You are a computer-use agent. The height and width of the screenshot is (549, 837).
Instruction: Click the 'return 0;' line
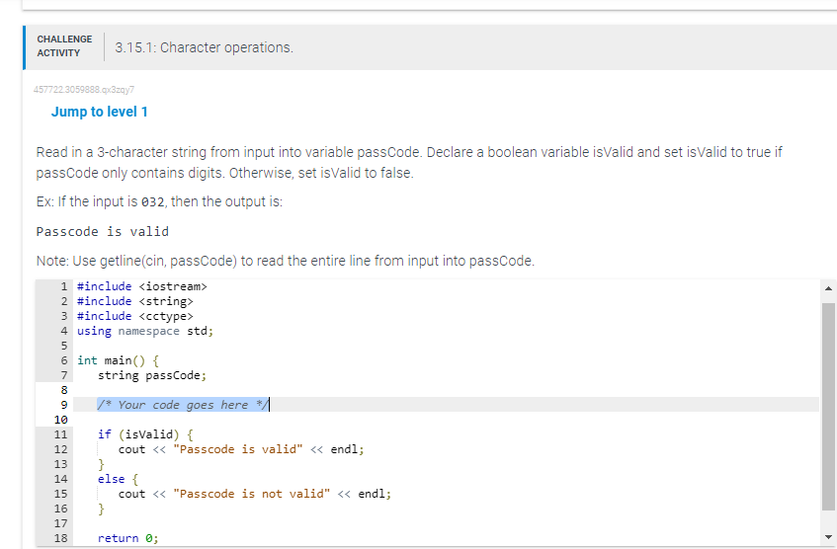point(128,538)
